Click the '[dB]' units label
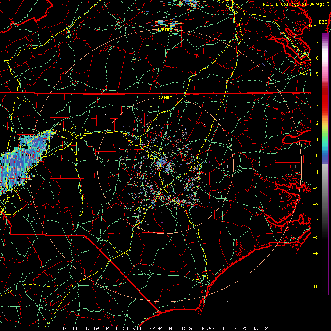This screenshot has width=331, height=331. pos(314,25)
